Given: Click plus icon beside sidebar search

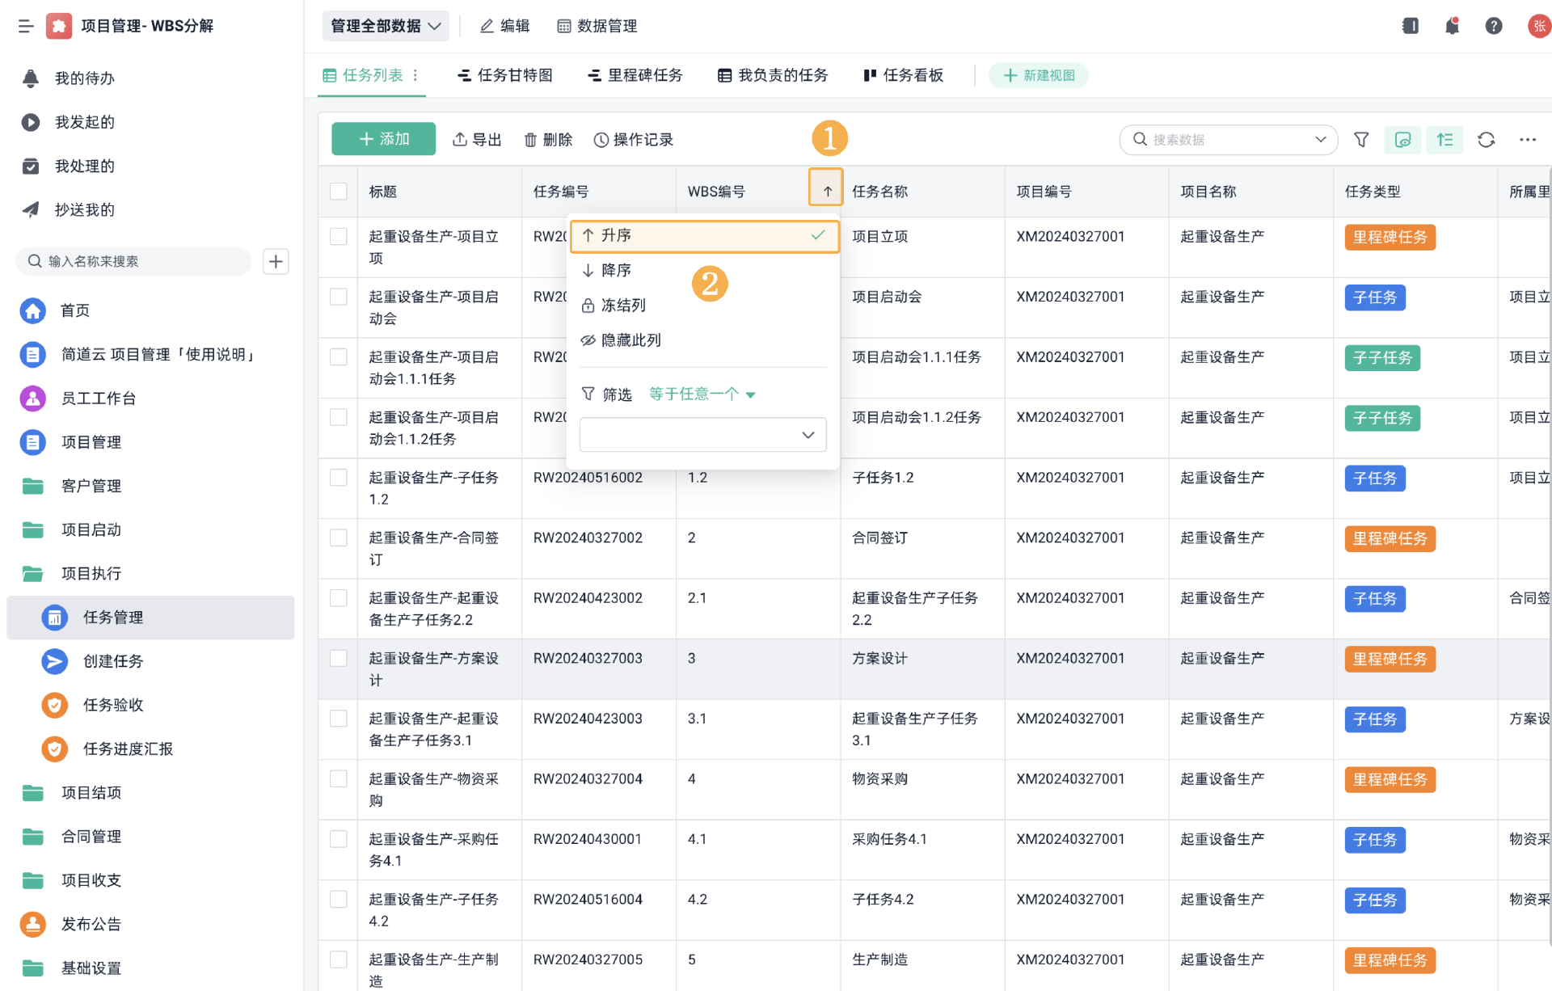Looking at the screenshot, I should 276,261.
